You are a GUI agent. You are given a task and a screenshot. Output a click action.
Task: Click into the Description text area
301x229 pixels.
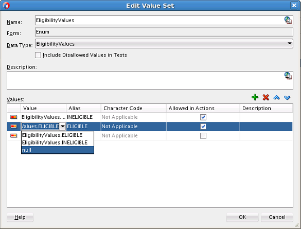(x=150, y=80)
